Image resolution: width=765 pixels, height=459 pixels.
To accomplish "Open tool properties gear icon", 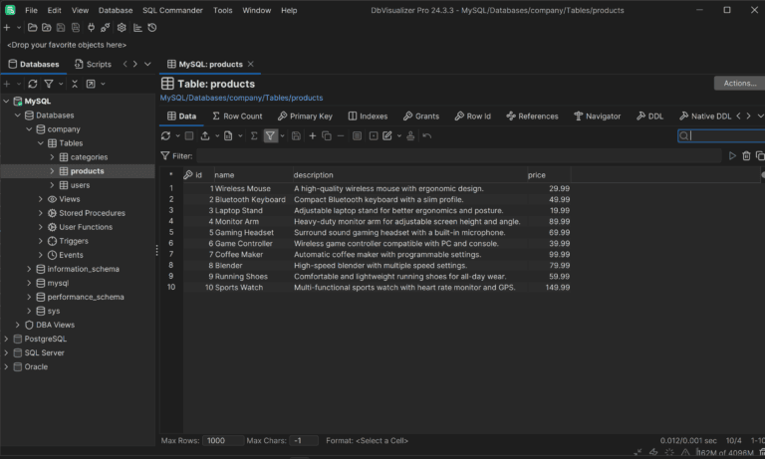I will click(x=122, y=28).
